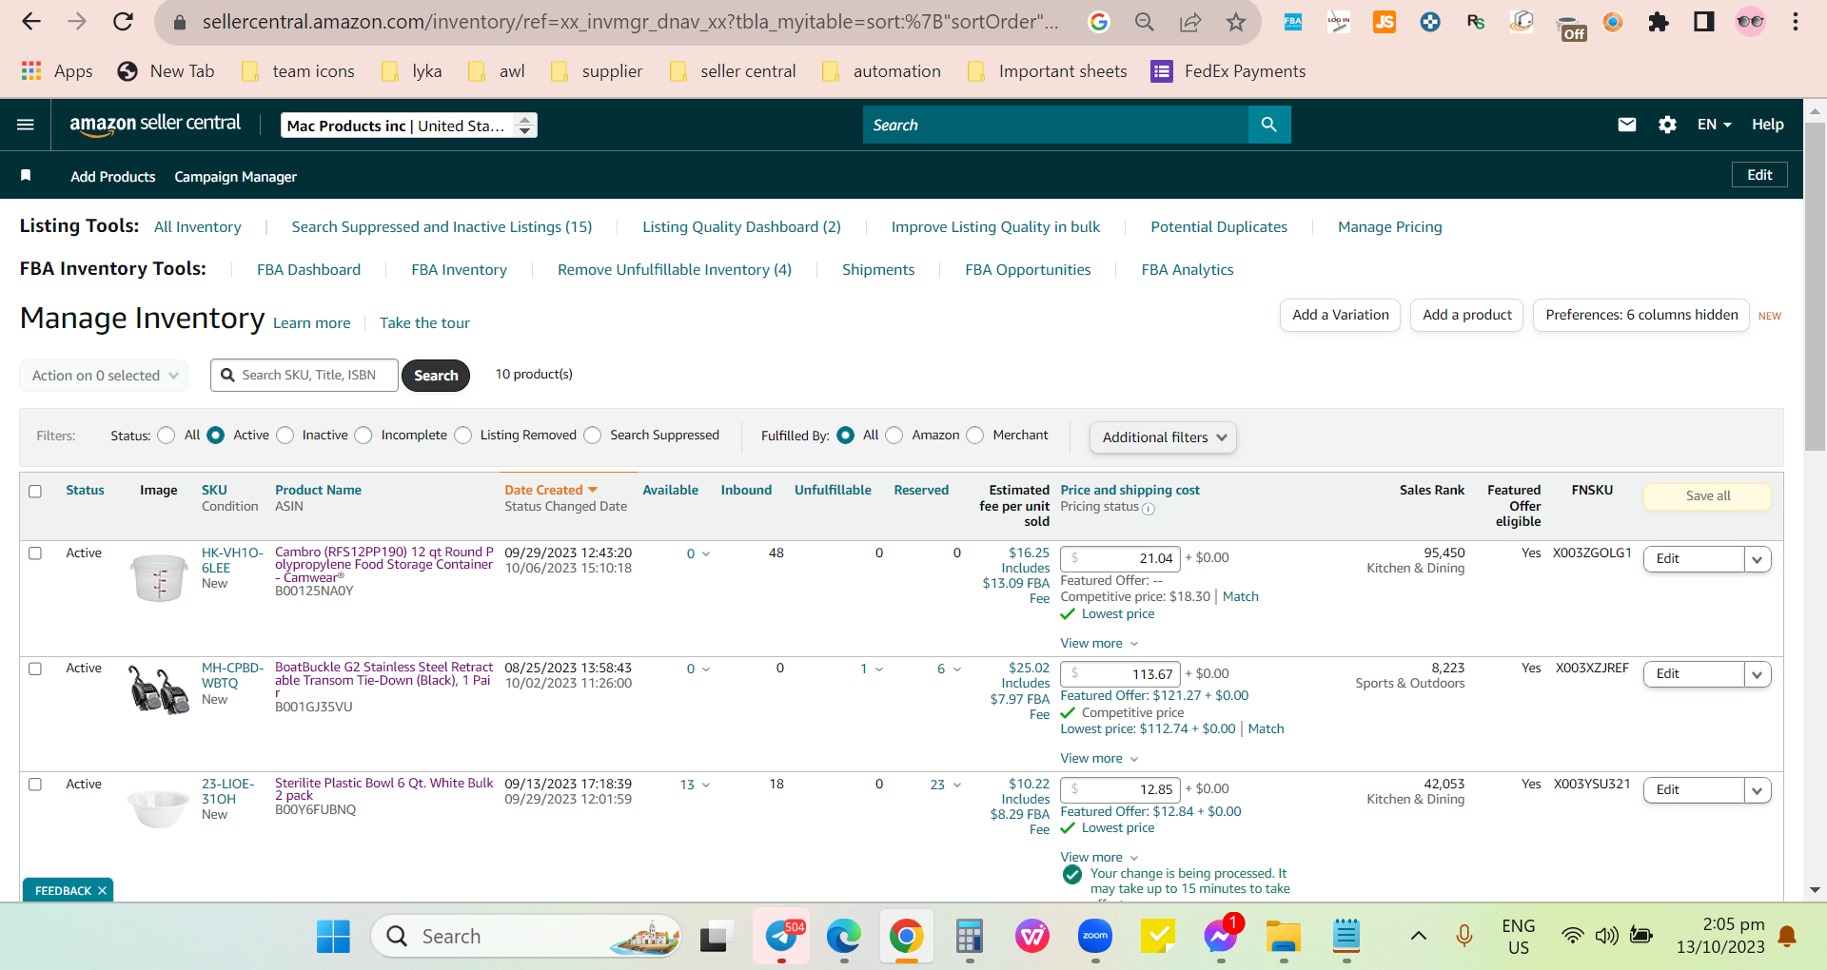Click the browser back arrow
1827x970 pixels.
pos(31,21)
